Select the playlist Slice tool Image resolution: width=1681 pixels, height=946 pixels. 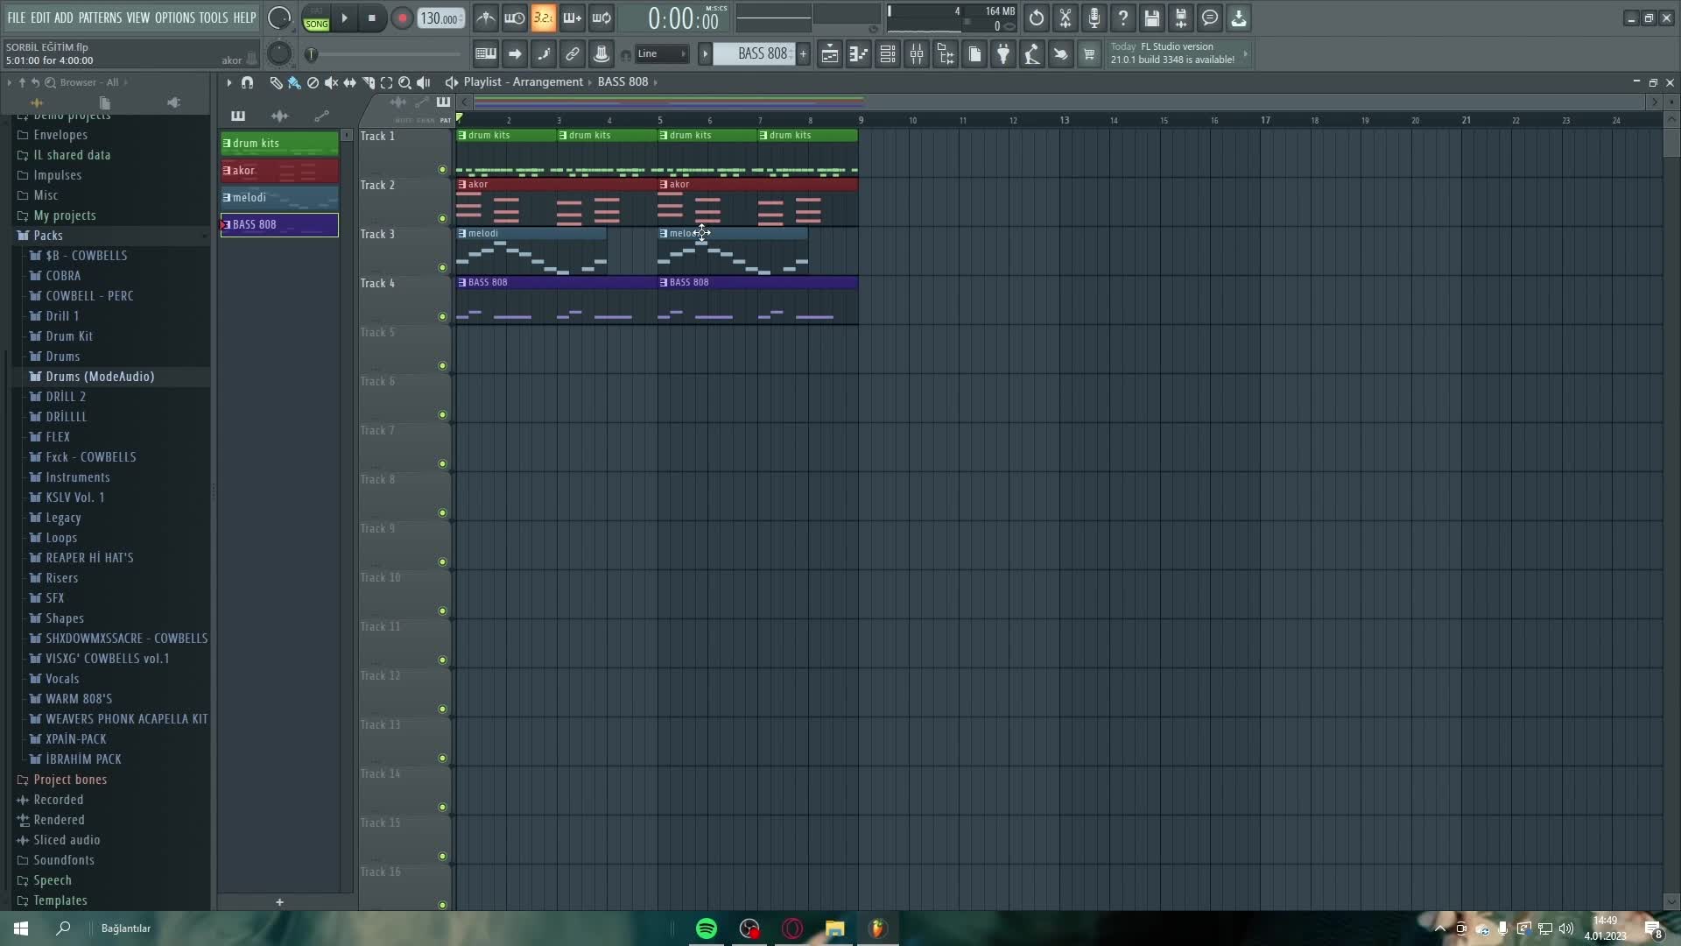coord(369,82)
